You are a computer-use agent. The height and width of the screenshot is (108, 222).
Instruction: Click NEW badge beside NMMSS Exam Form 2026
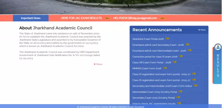click(165, 68)
